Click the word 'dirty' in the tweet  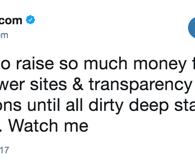(106, 107)
